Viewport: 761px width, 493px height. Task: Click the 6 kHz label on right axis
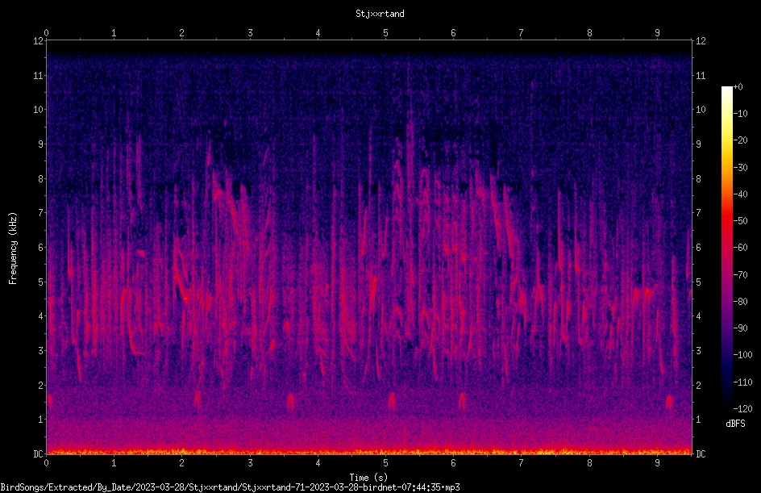698,247
